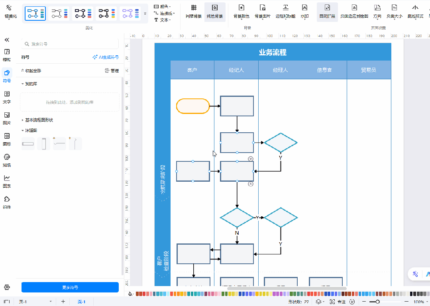
Task: Select the 文字 (Text) sidebar tool
Action: point(7,97)
